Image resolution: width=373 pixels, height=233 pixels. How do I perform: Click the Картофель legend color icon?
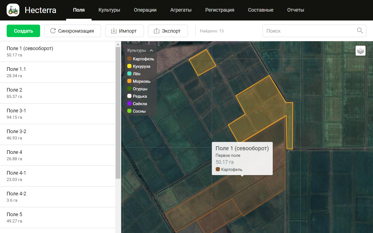129,59
